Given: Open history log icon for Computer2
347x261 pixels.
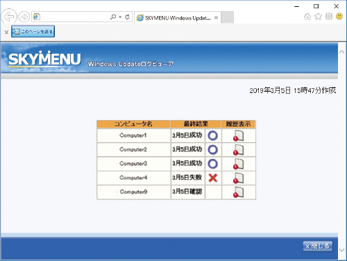Looking at the screenshot, I should click(x=238, y=150).
